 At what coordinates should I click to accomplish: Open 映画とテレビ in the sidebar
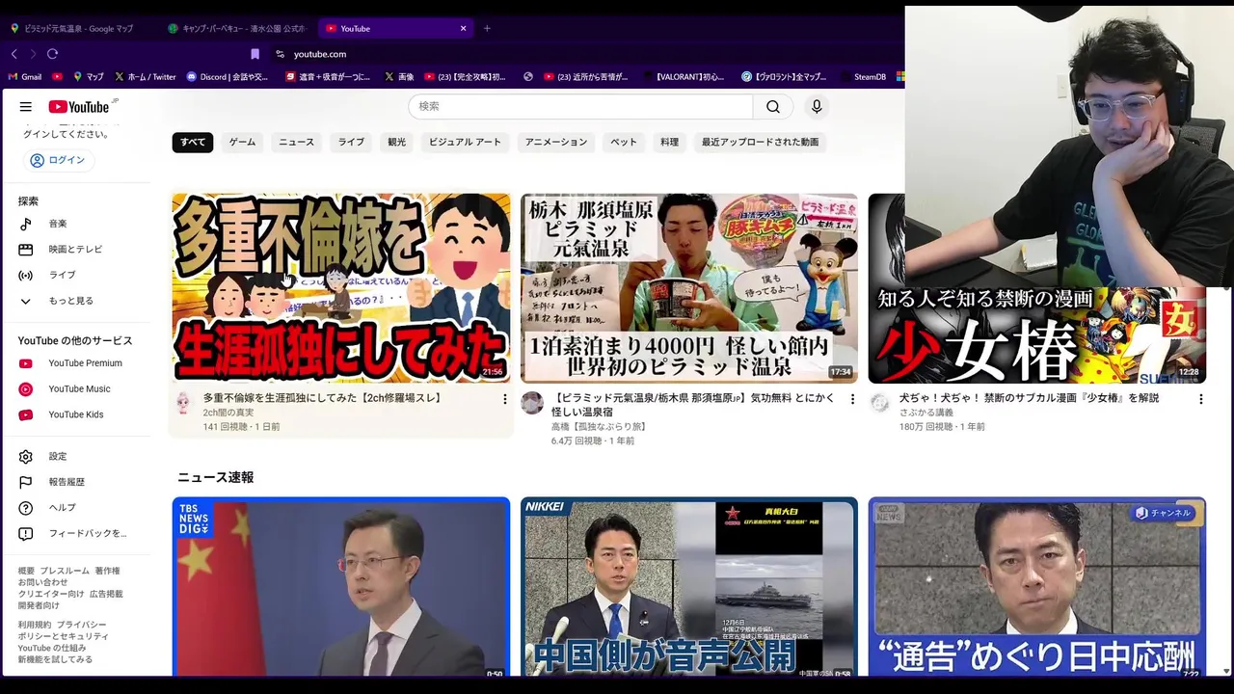[77, 250]
